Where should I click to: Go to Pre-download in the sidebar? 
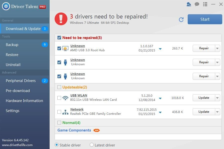point(25,91)
